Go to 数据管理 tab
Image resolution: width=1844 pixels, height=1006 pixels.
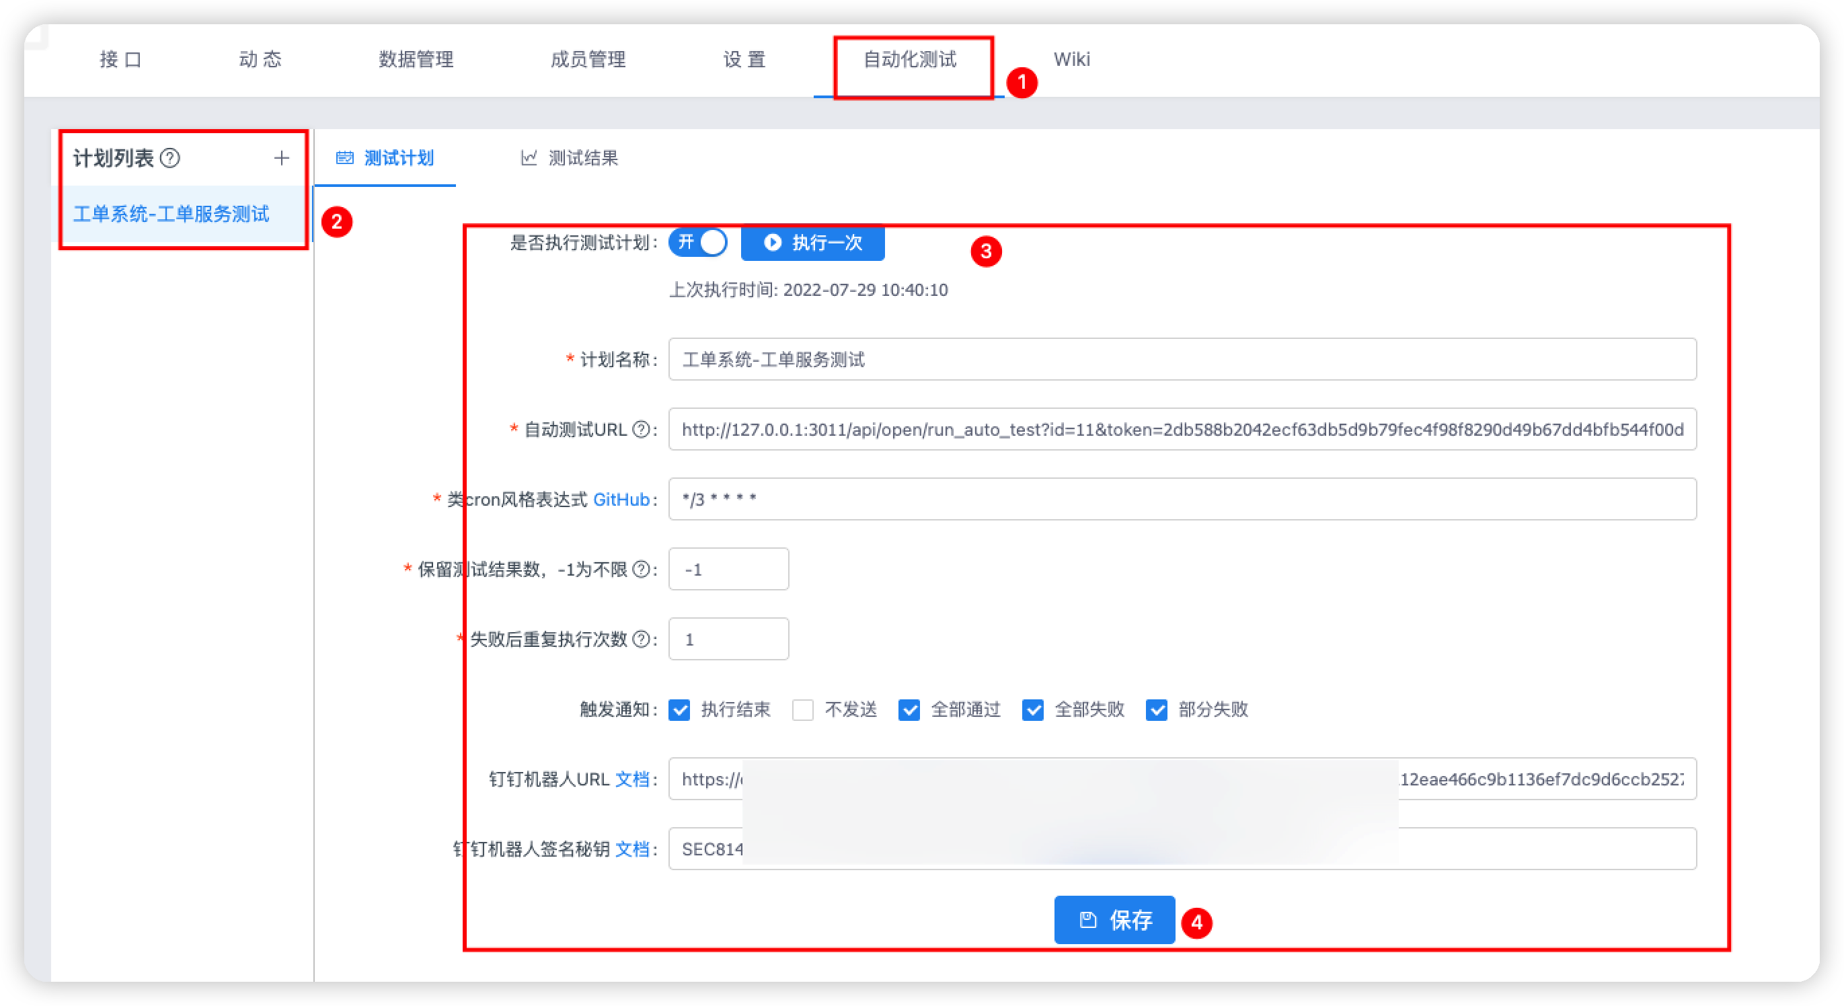[416, 59]
